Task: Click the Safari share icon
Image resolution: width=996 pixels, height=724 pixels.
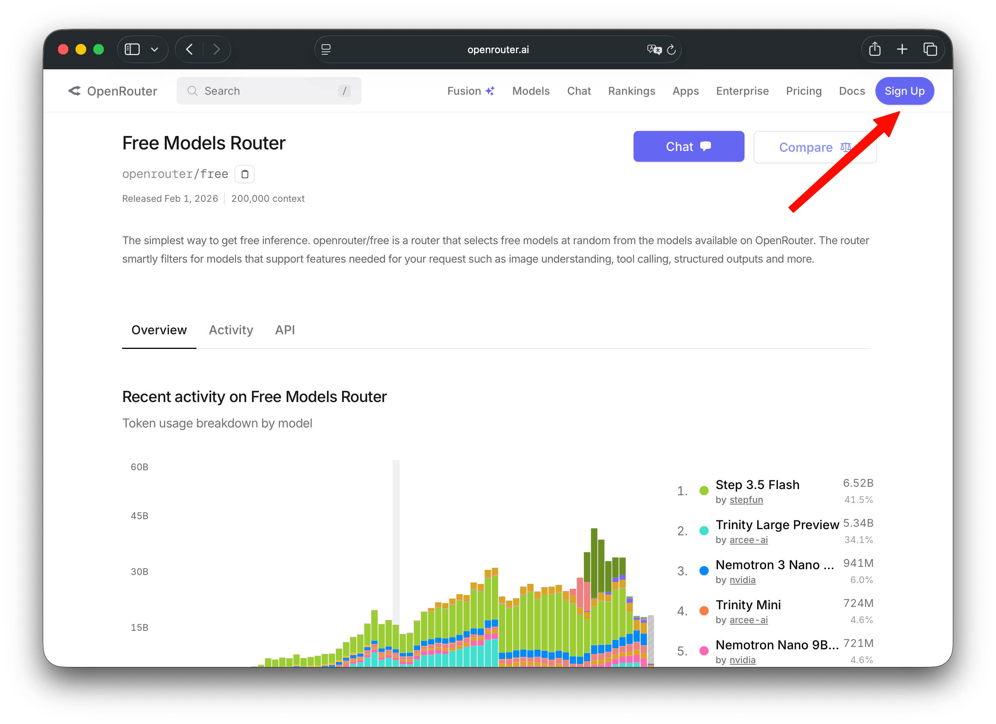Action: coord(874,49)
